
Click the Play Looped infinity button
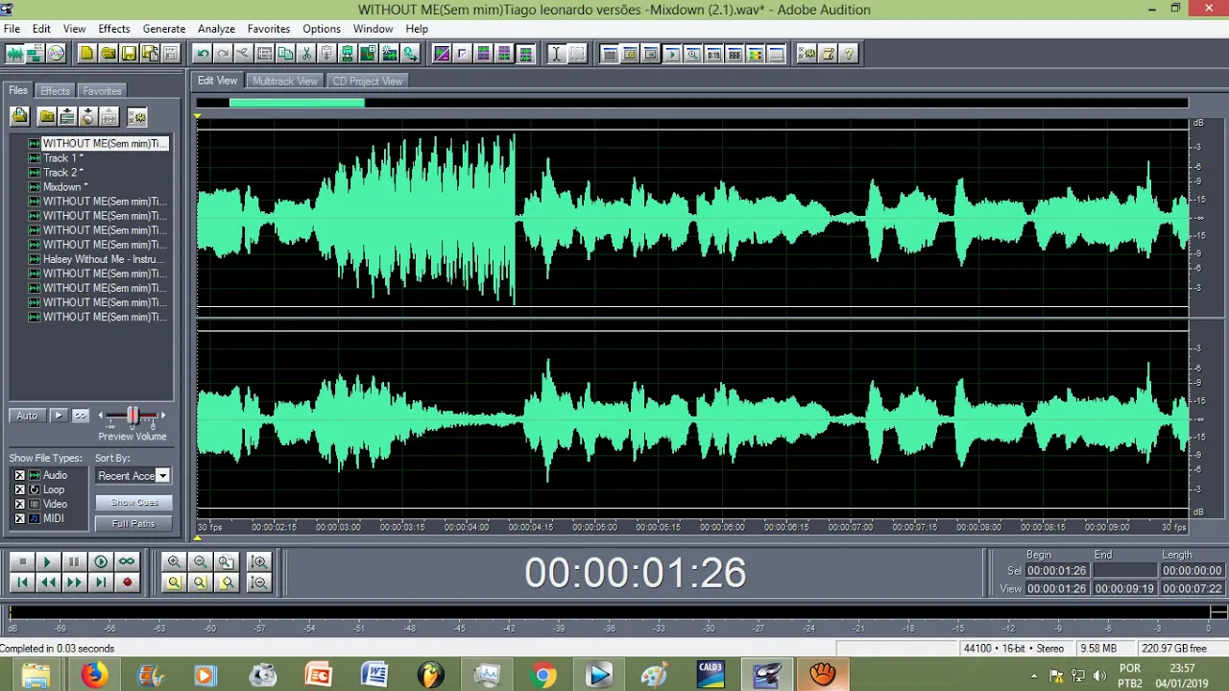pyautogui.click(x=126, y=562)
